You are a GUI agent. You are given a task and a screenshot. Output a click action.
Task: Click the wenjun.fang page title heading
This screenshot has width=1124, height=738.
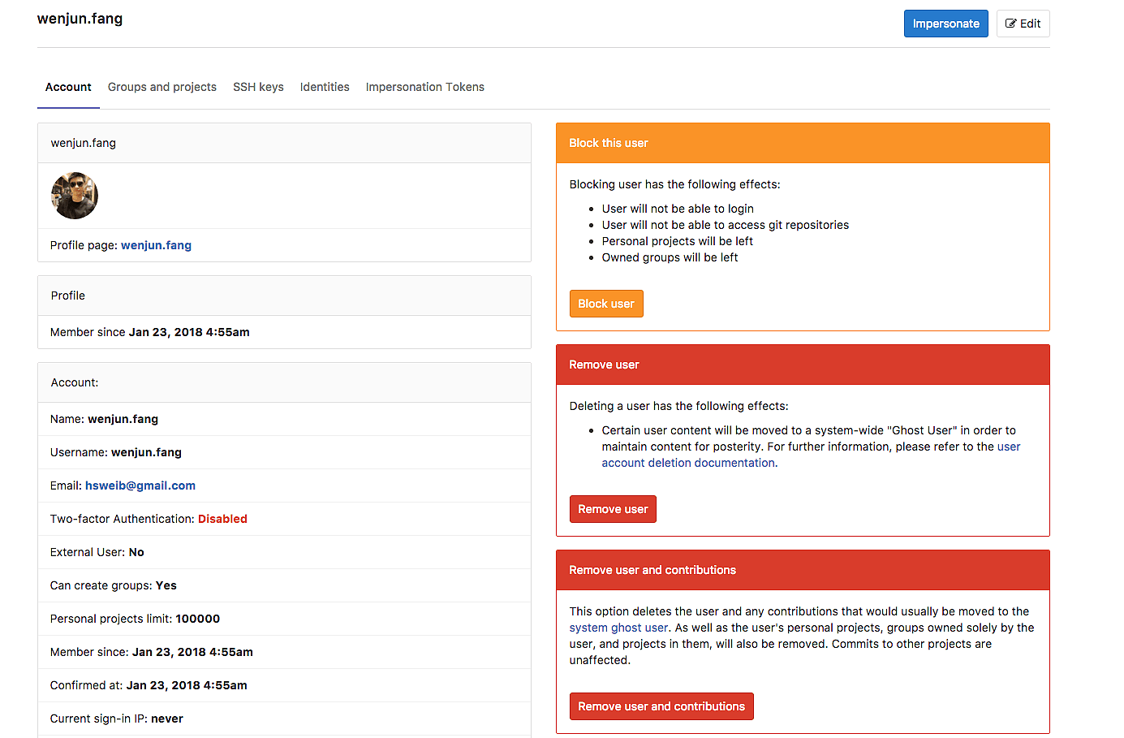[x=80, y=19]
